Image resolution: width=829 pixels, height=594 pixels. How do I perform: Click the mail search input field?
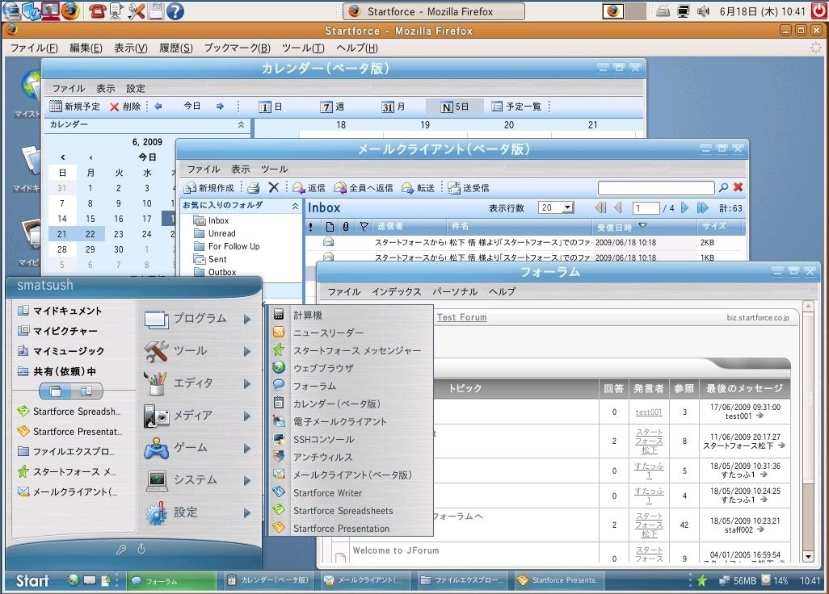point(656,188)
